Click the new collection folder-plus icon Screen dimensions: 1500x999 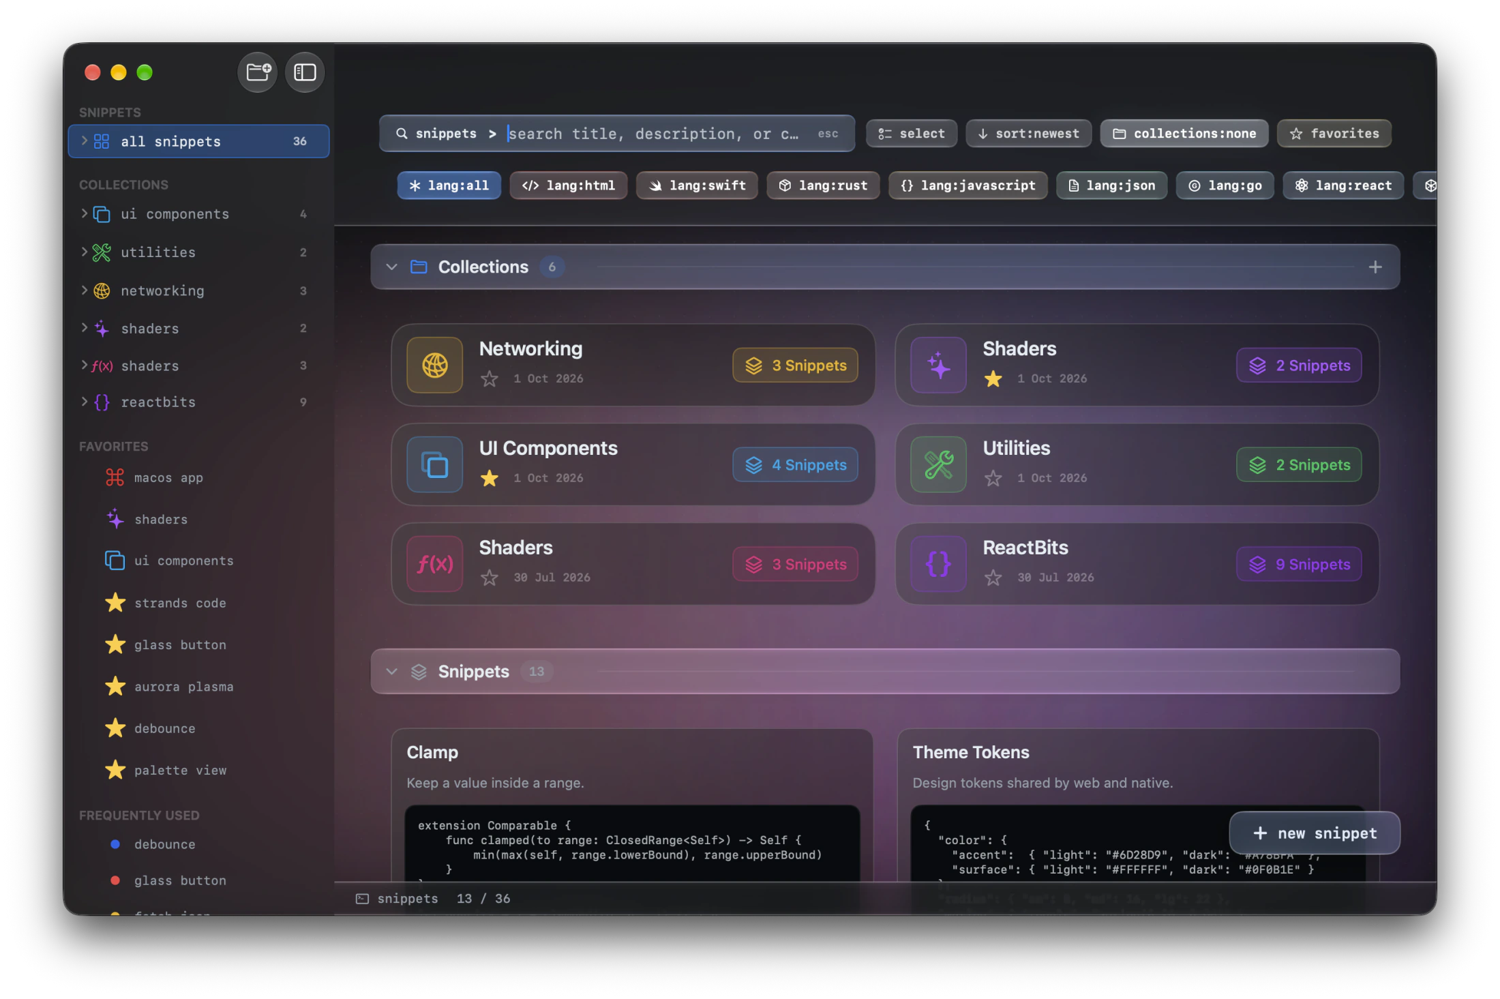pyautogui.click(x=258, y=72)
